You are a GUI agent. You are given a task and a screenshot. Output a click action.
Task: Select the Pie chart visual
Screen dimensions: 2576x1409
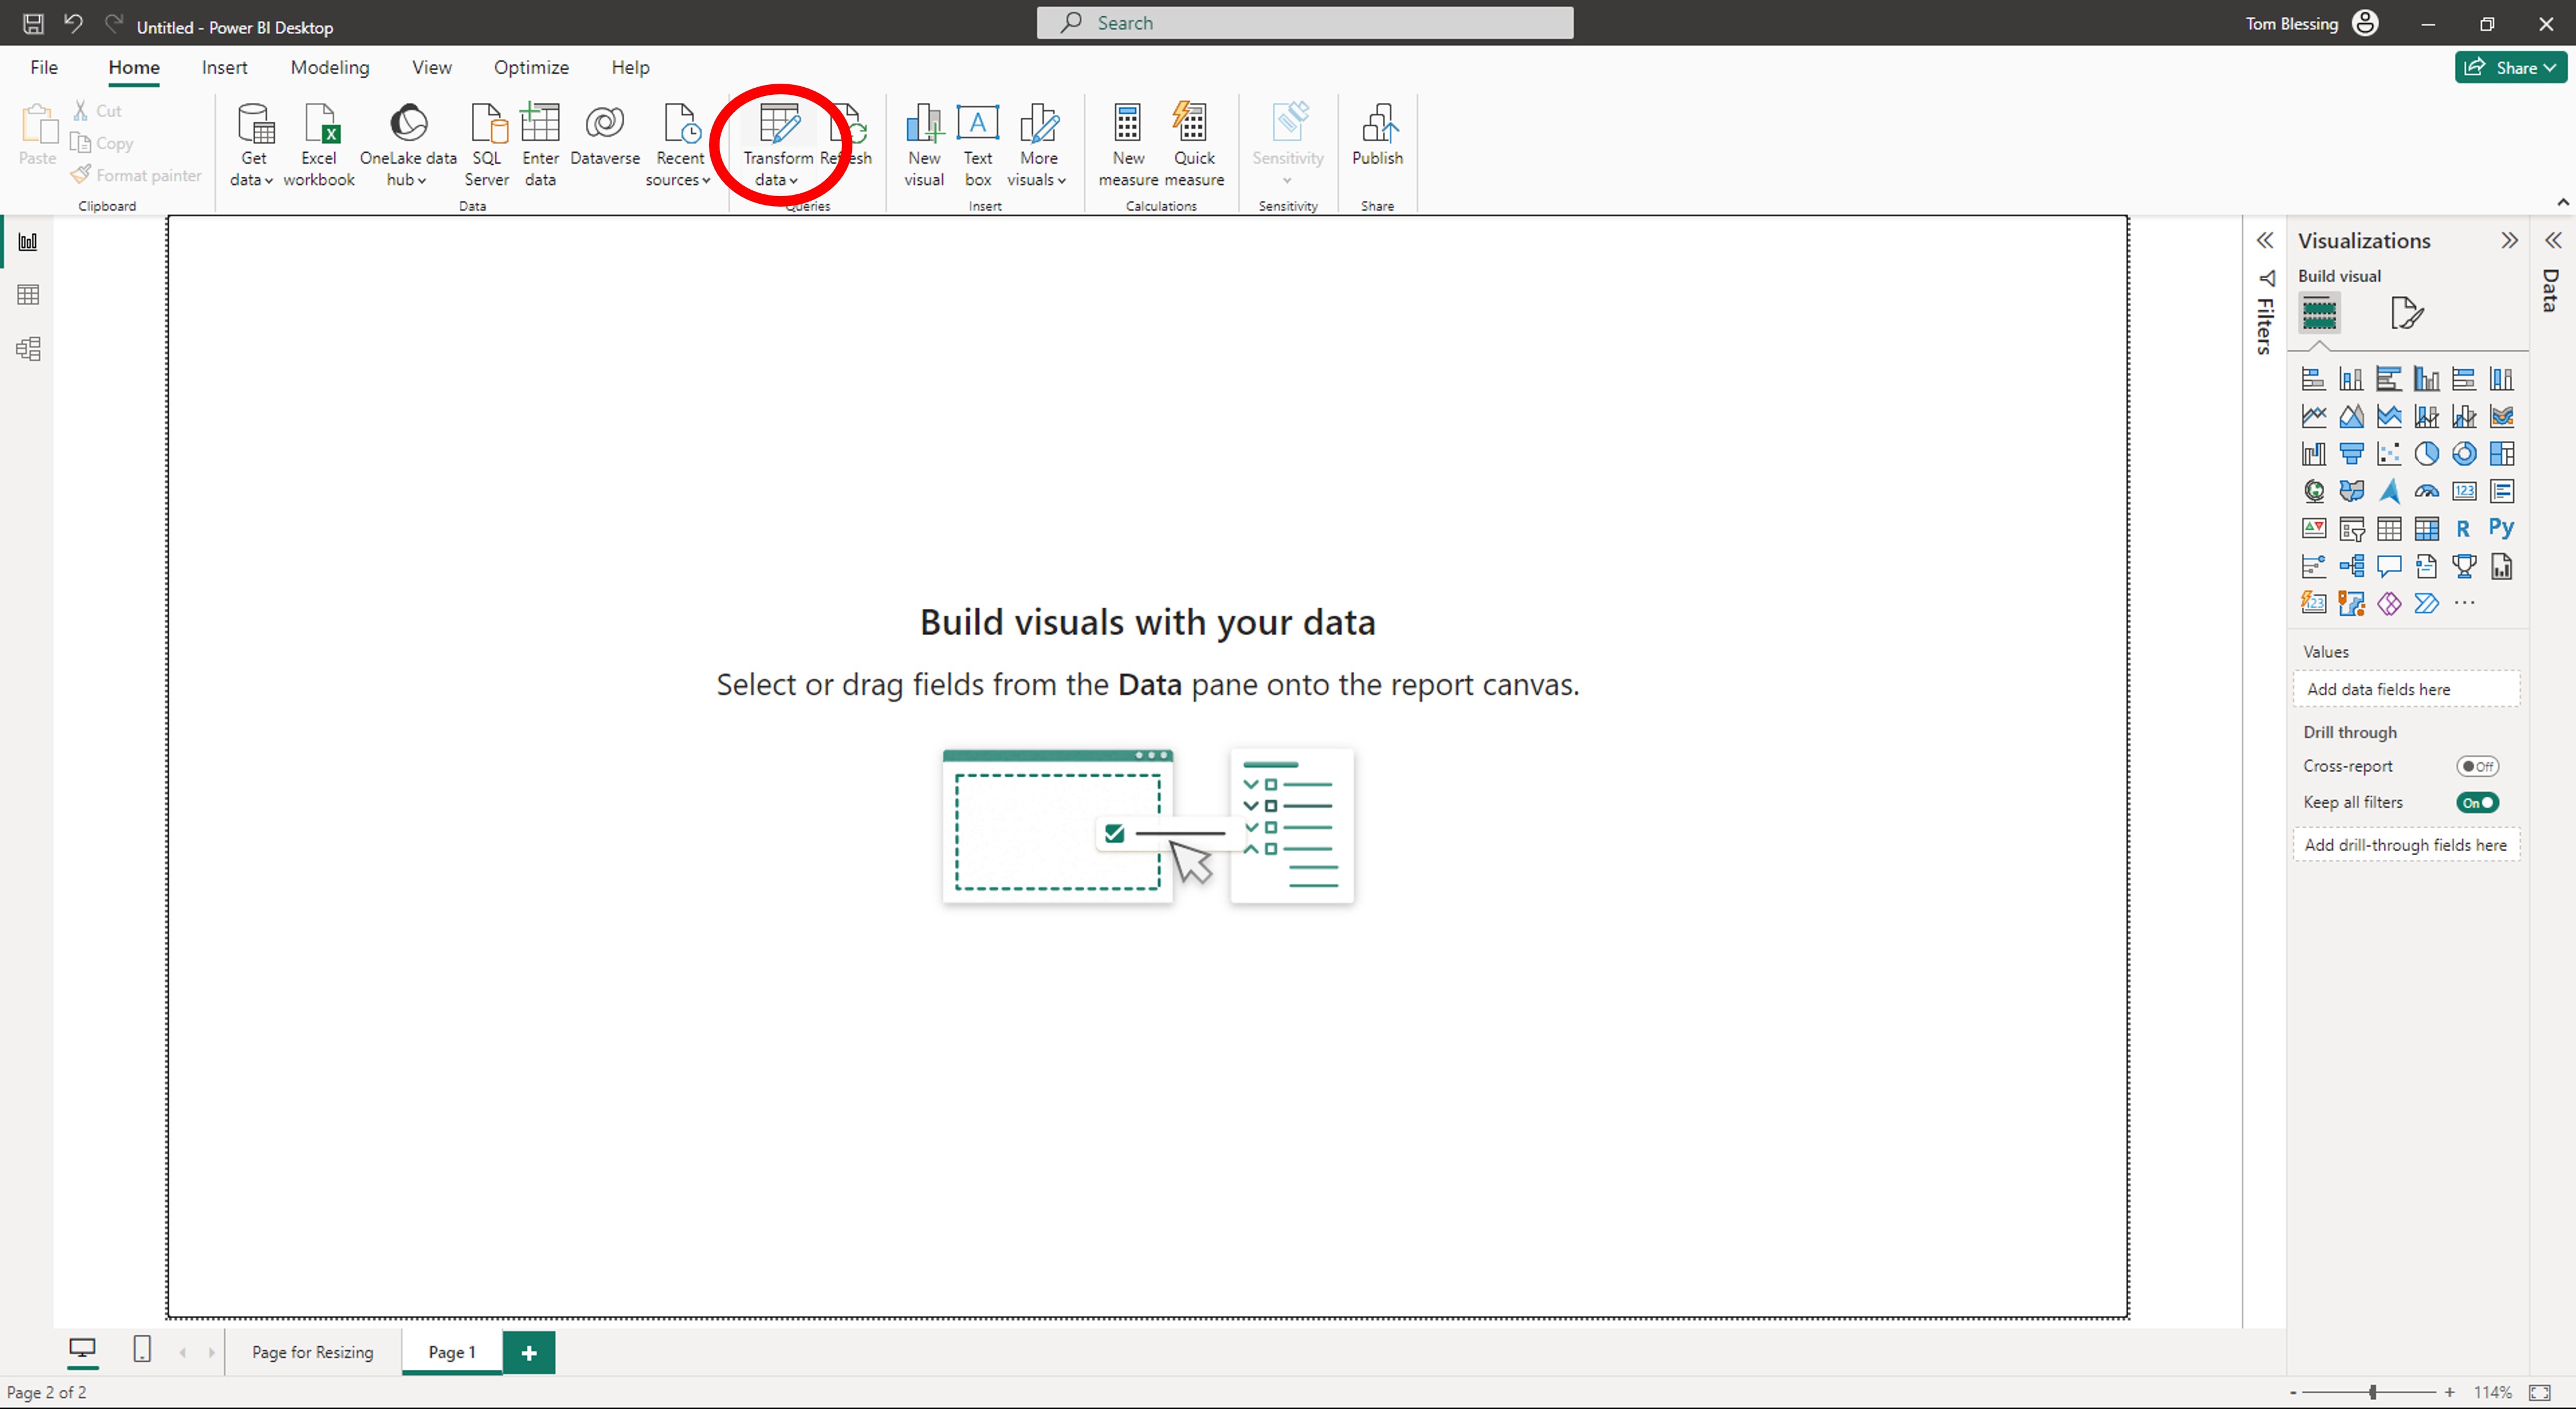coord(2427,453)
